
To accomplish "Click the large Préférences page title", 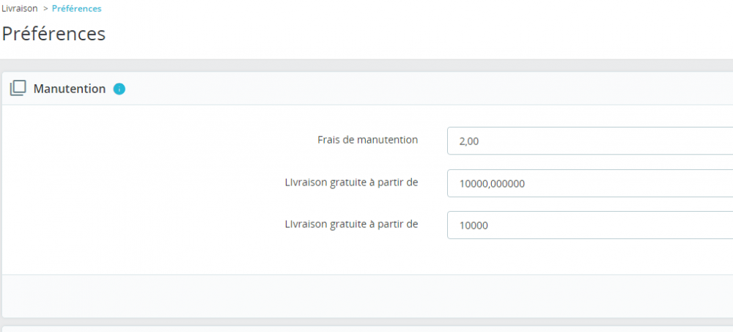I will pos(54,34).
